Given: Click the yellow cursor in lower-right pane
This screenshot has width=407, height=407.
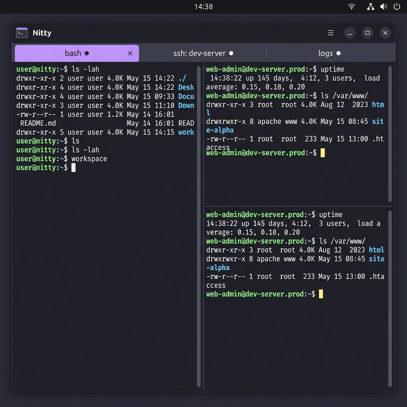Looking at the screenshot, I should coord(321,294).
